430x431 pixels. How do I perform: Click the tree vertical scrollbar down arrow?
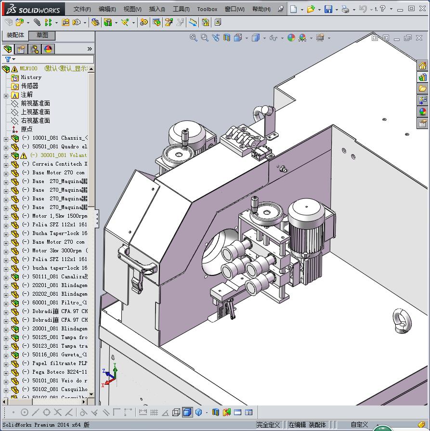91,394
